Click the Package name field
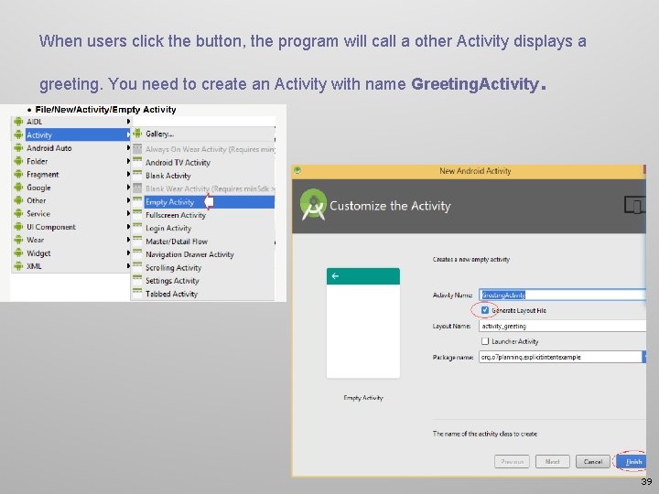This screenshot has width=659, height=494. pyautogui.click(x=560, y=357)
